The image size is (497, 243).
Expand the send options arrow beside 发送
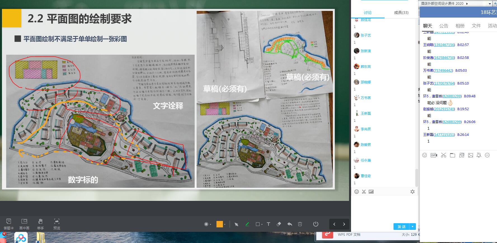(x=413, y=227)
